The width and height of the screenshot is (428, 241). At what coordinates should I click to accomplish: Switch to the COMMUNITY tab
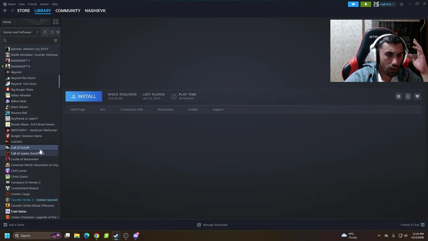[68, 11]
